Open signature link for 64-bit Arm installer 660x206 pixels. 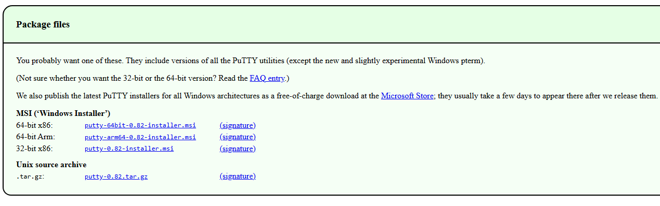(238, 137)
